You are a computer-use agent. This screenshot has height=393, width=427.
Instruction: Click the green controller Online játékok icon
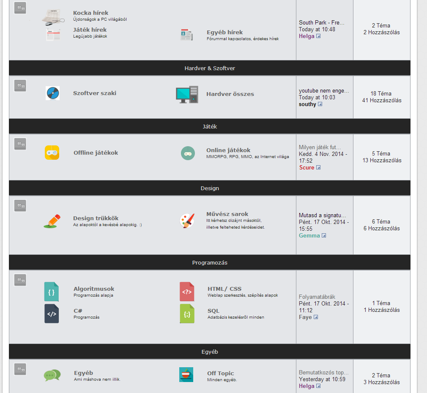[x=188, y=153]
